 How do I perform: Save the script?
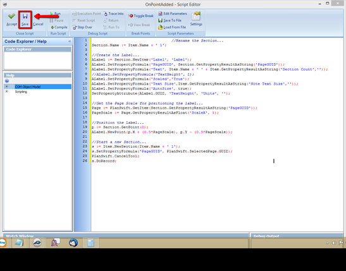pyautogui.click(x=25, y=20)
